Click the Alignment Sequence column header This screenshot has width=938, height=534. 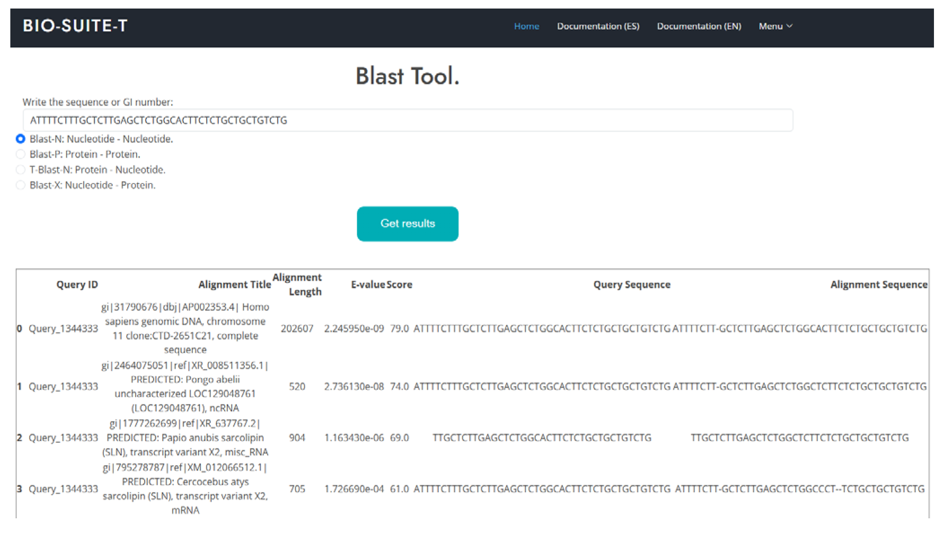click(879, 284)
